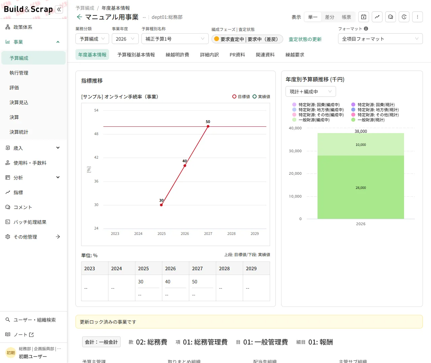Click the 初期 user avatar

click(x=11, y=353)
